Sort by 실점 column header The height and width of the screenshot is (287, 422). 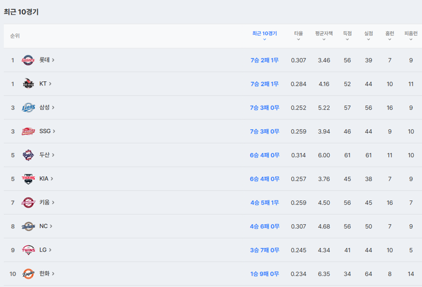368,36
